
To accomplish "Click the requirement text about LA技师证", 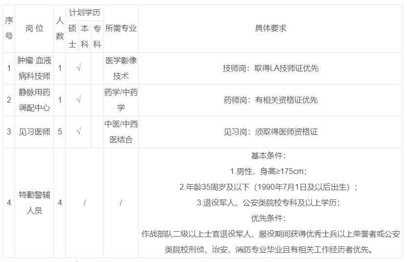I will tap(270, 68).
